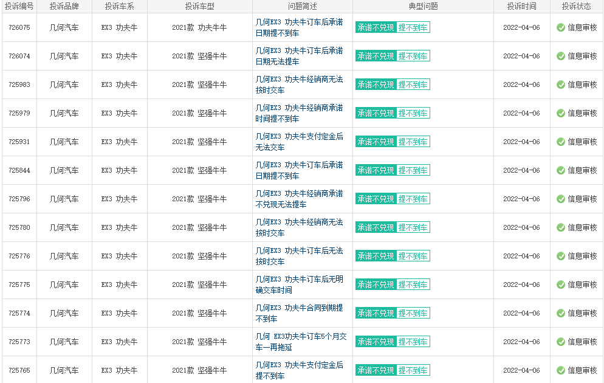Click 信息审核 status in row 725780
Image resolution: width=604 pixels, height=383 pixels.
[x=582, y=227]
